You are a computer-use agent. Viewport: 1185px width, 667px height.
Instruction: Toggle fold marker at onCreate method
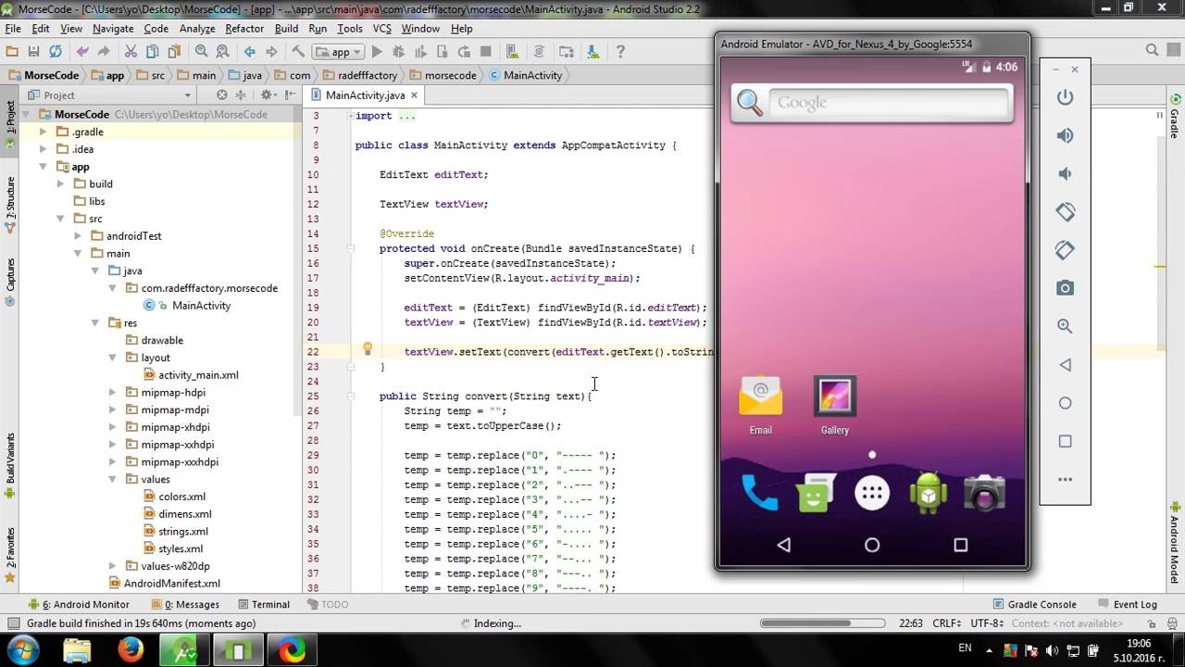[351, 248]
